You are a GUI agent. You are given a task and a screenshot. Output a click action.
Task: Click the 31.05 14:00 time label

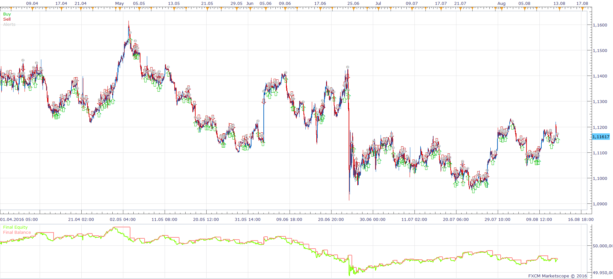248,220
